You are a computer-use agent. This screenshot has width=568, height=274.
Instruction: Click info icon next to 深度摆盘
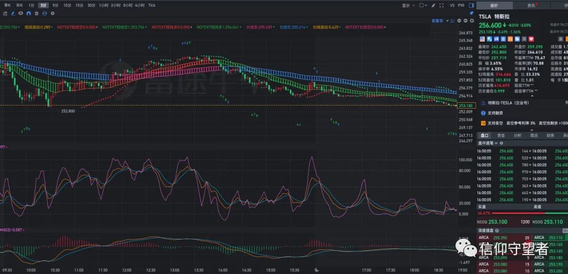click(497, 230)
